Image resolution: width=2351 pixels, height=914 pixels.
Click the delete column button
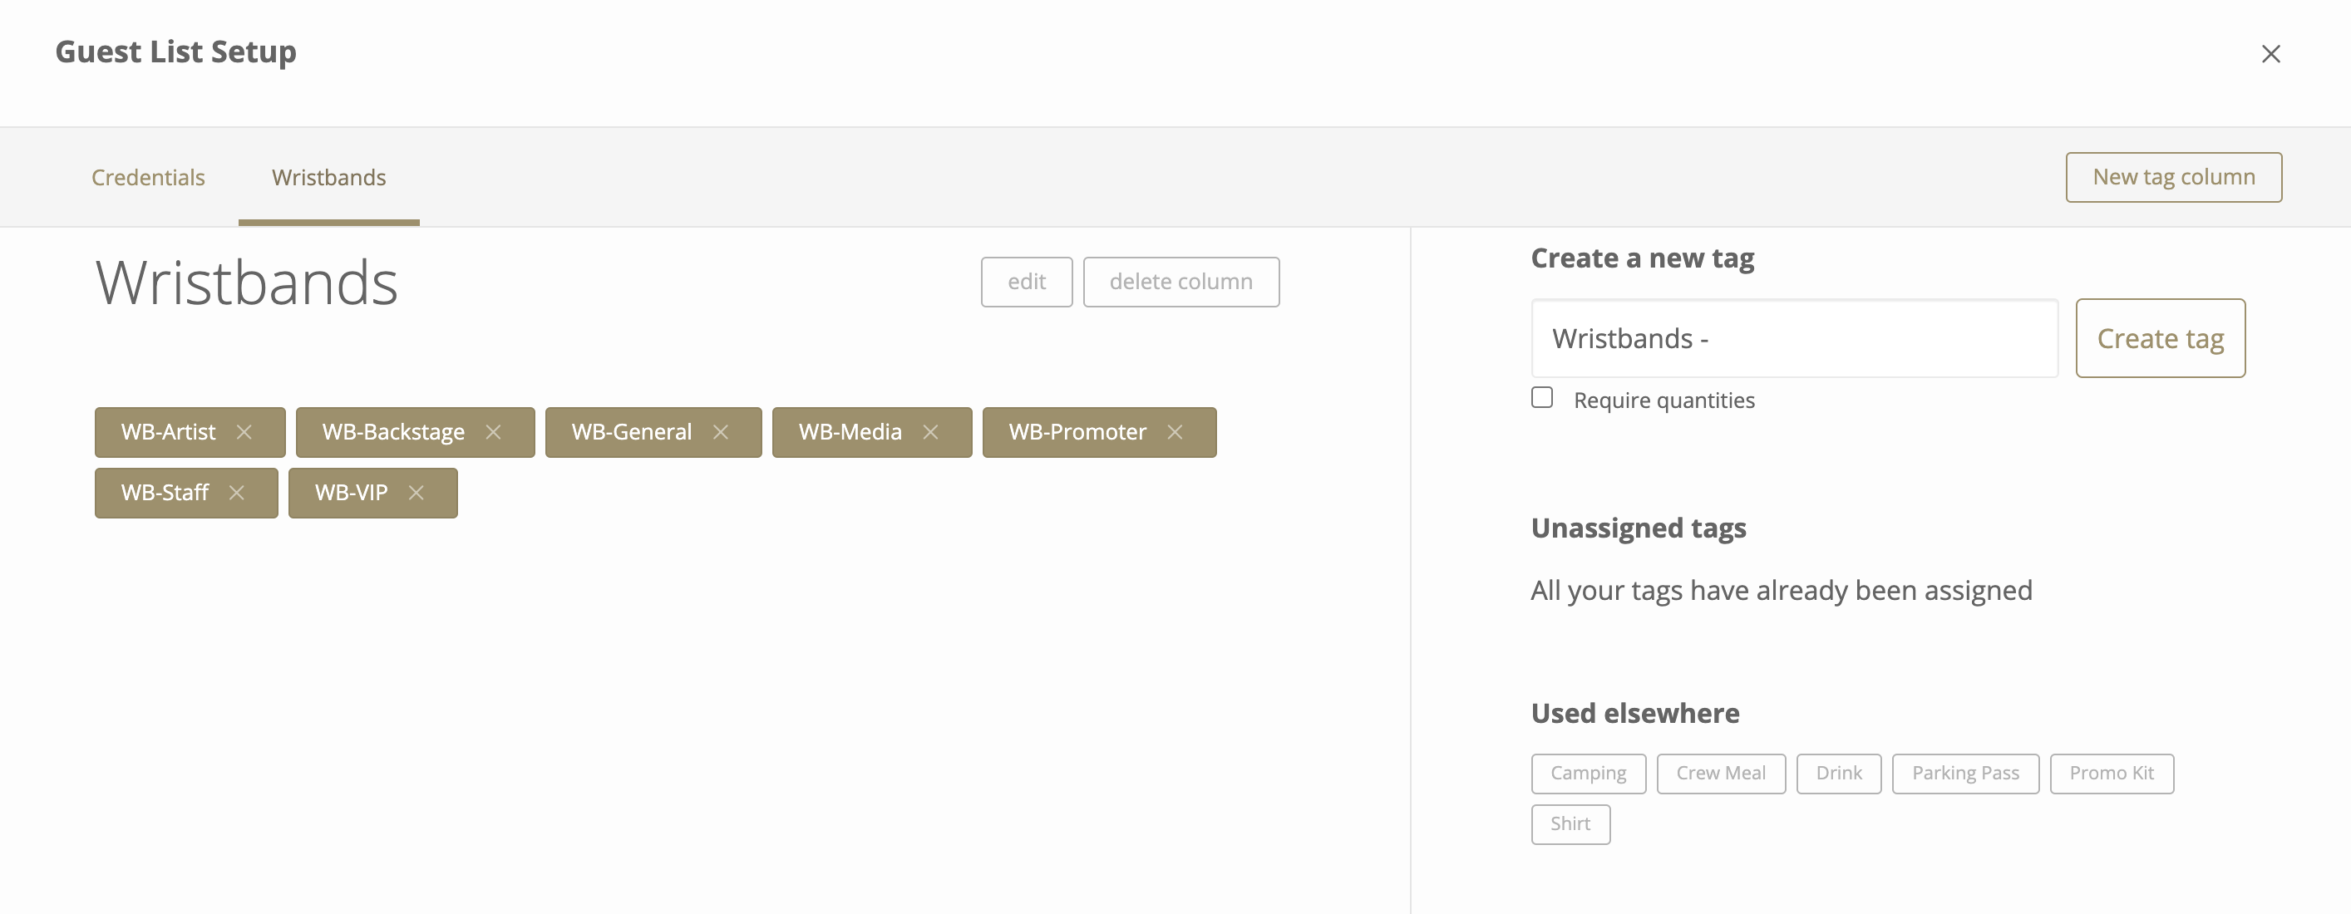(1181, 282)
